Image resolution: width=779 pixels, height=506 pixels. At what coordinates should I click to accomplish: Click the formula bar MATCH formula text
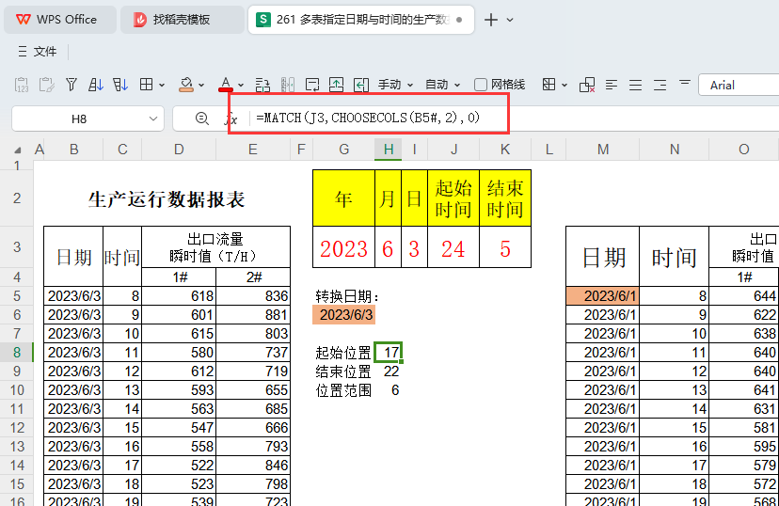click(x=368, y=118)
